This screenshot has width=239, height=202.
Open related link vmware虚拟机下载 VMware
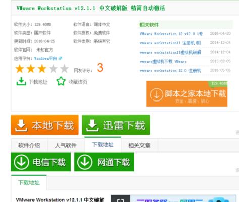coord(163,61)
